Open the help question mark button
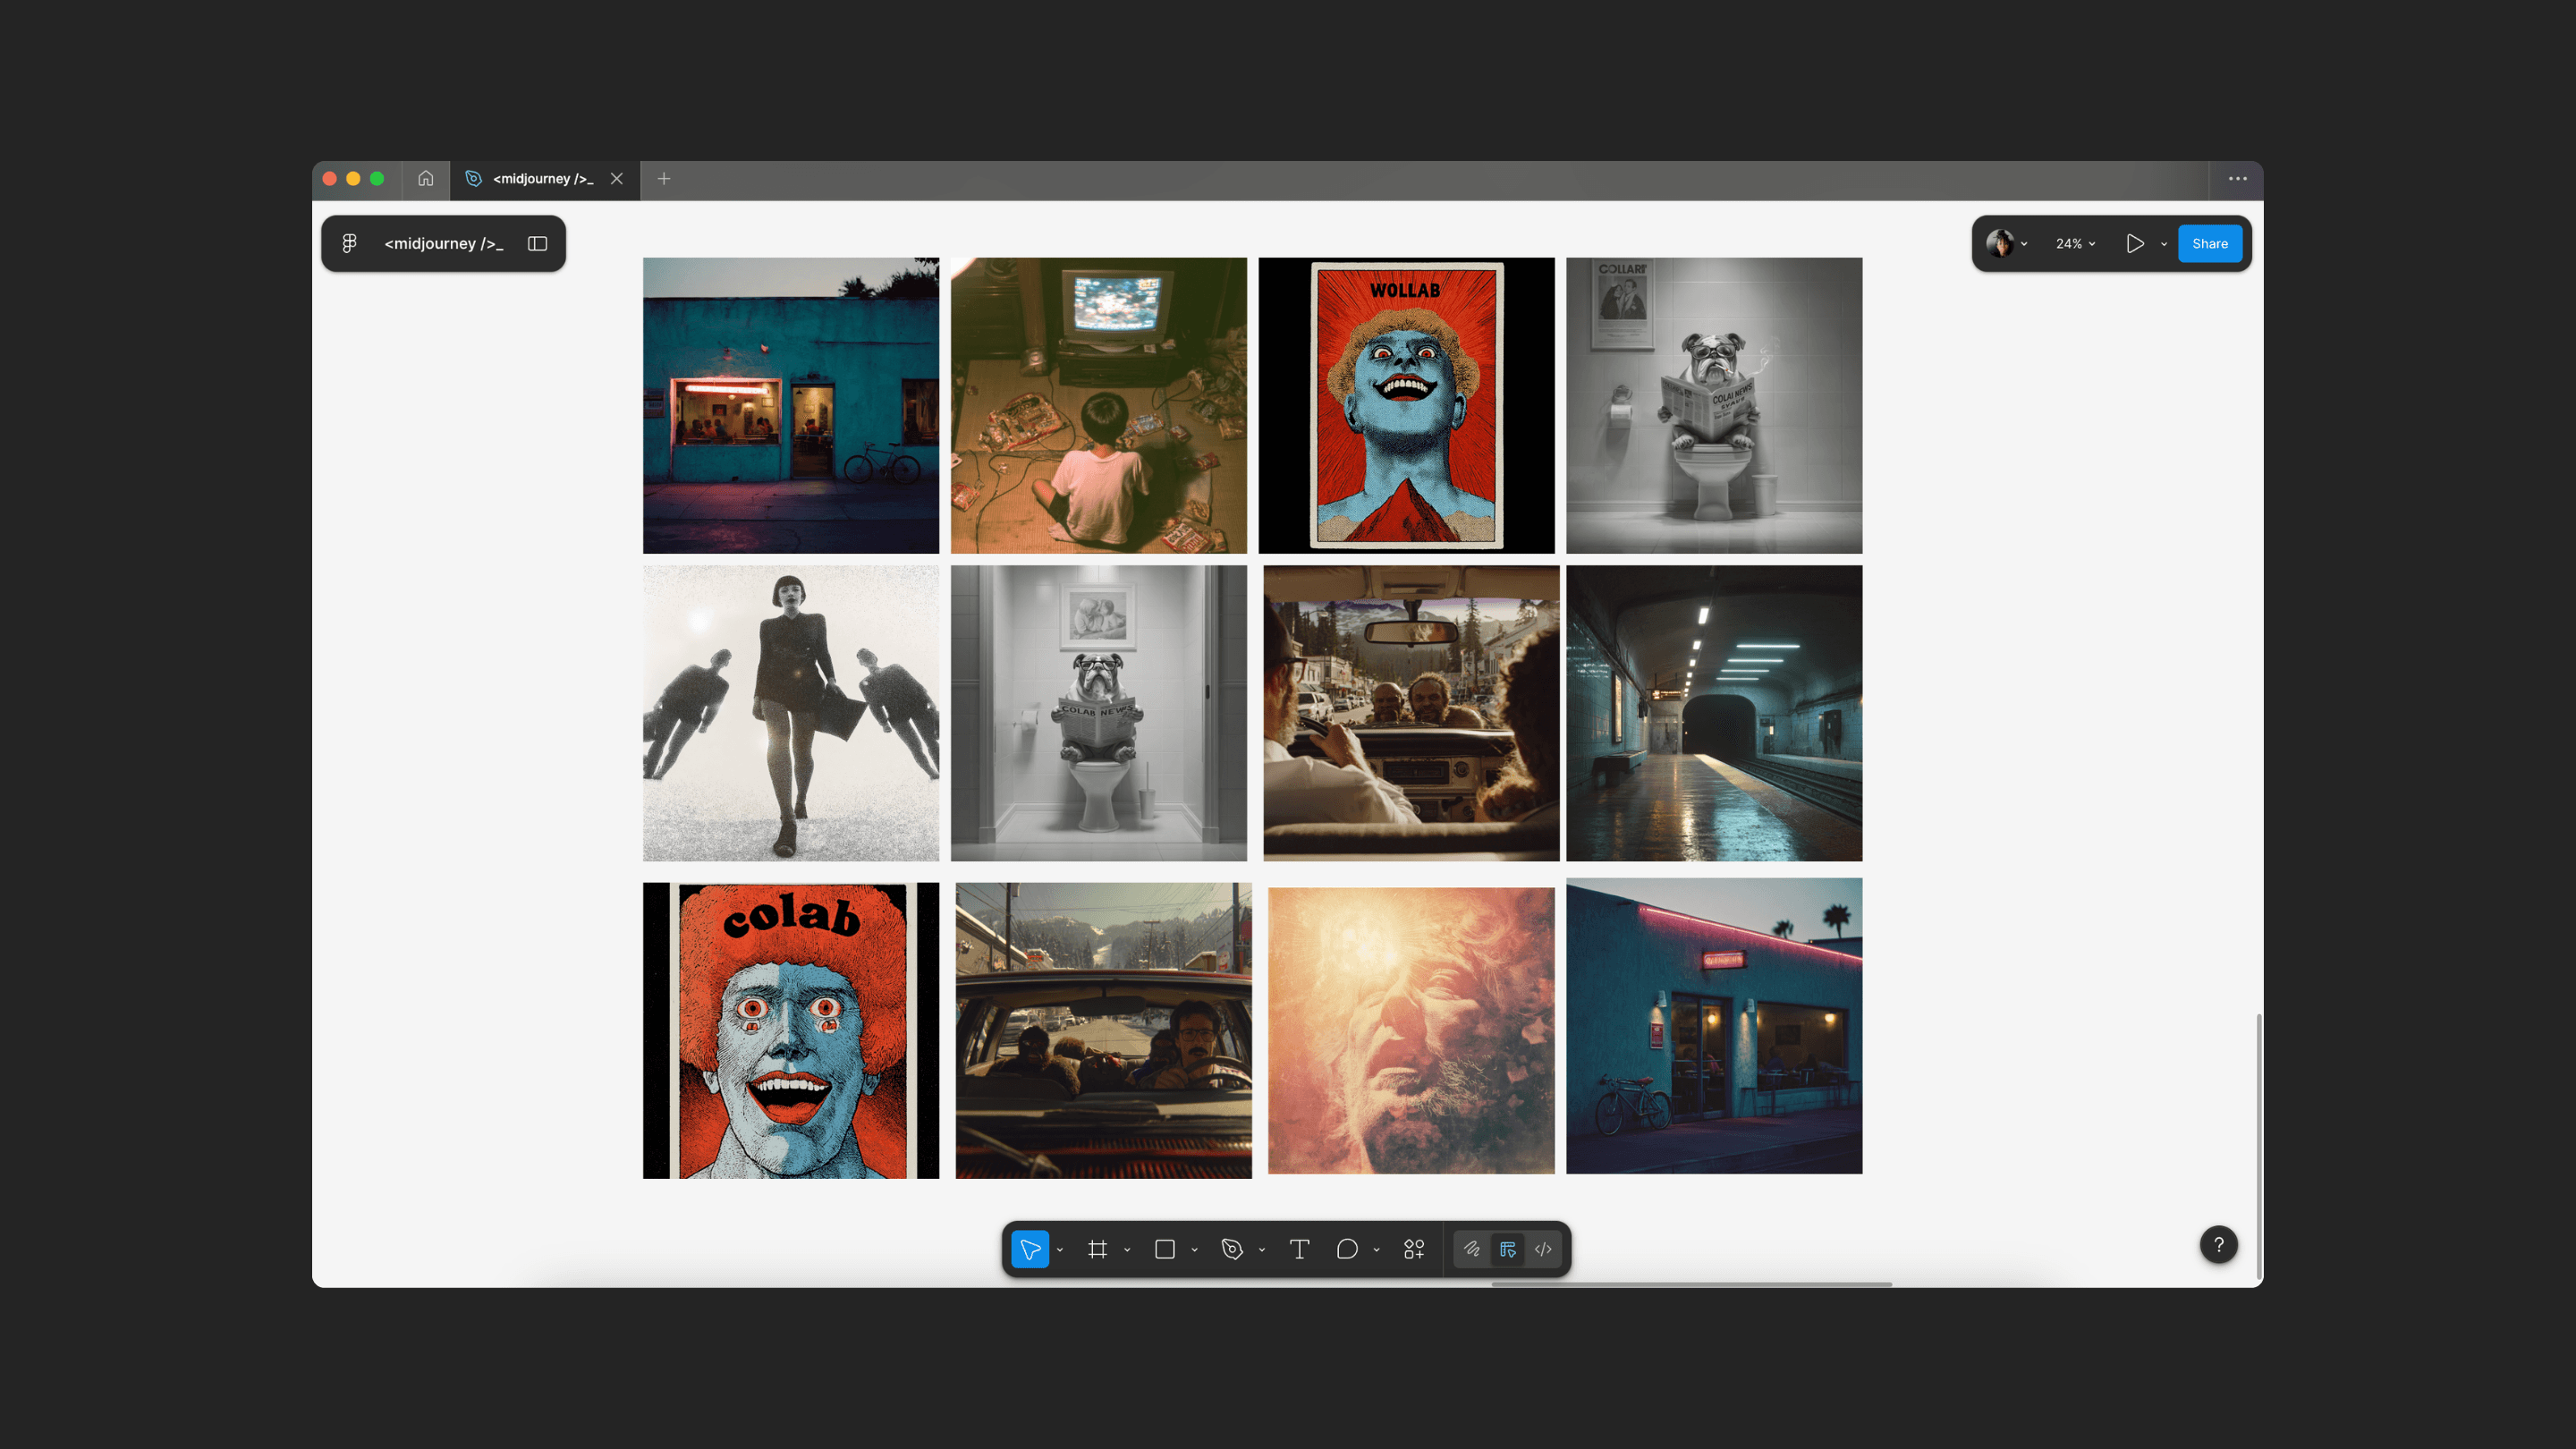The width and height of the screenshot is (2576, 1449). click(2218, 1244)
